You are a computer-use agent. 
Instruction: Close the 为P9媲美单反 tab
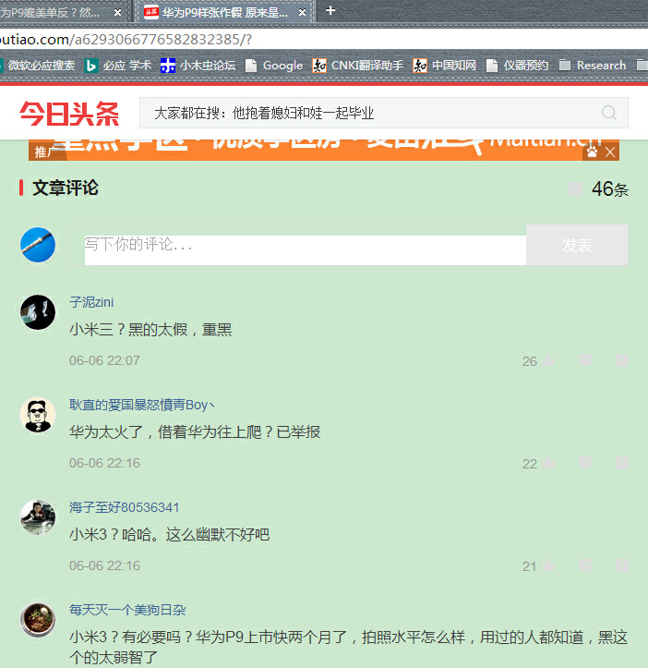[x=117, y=13]
